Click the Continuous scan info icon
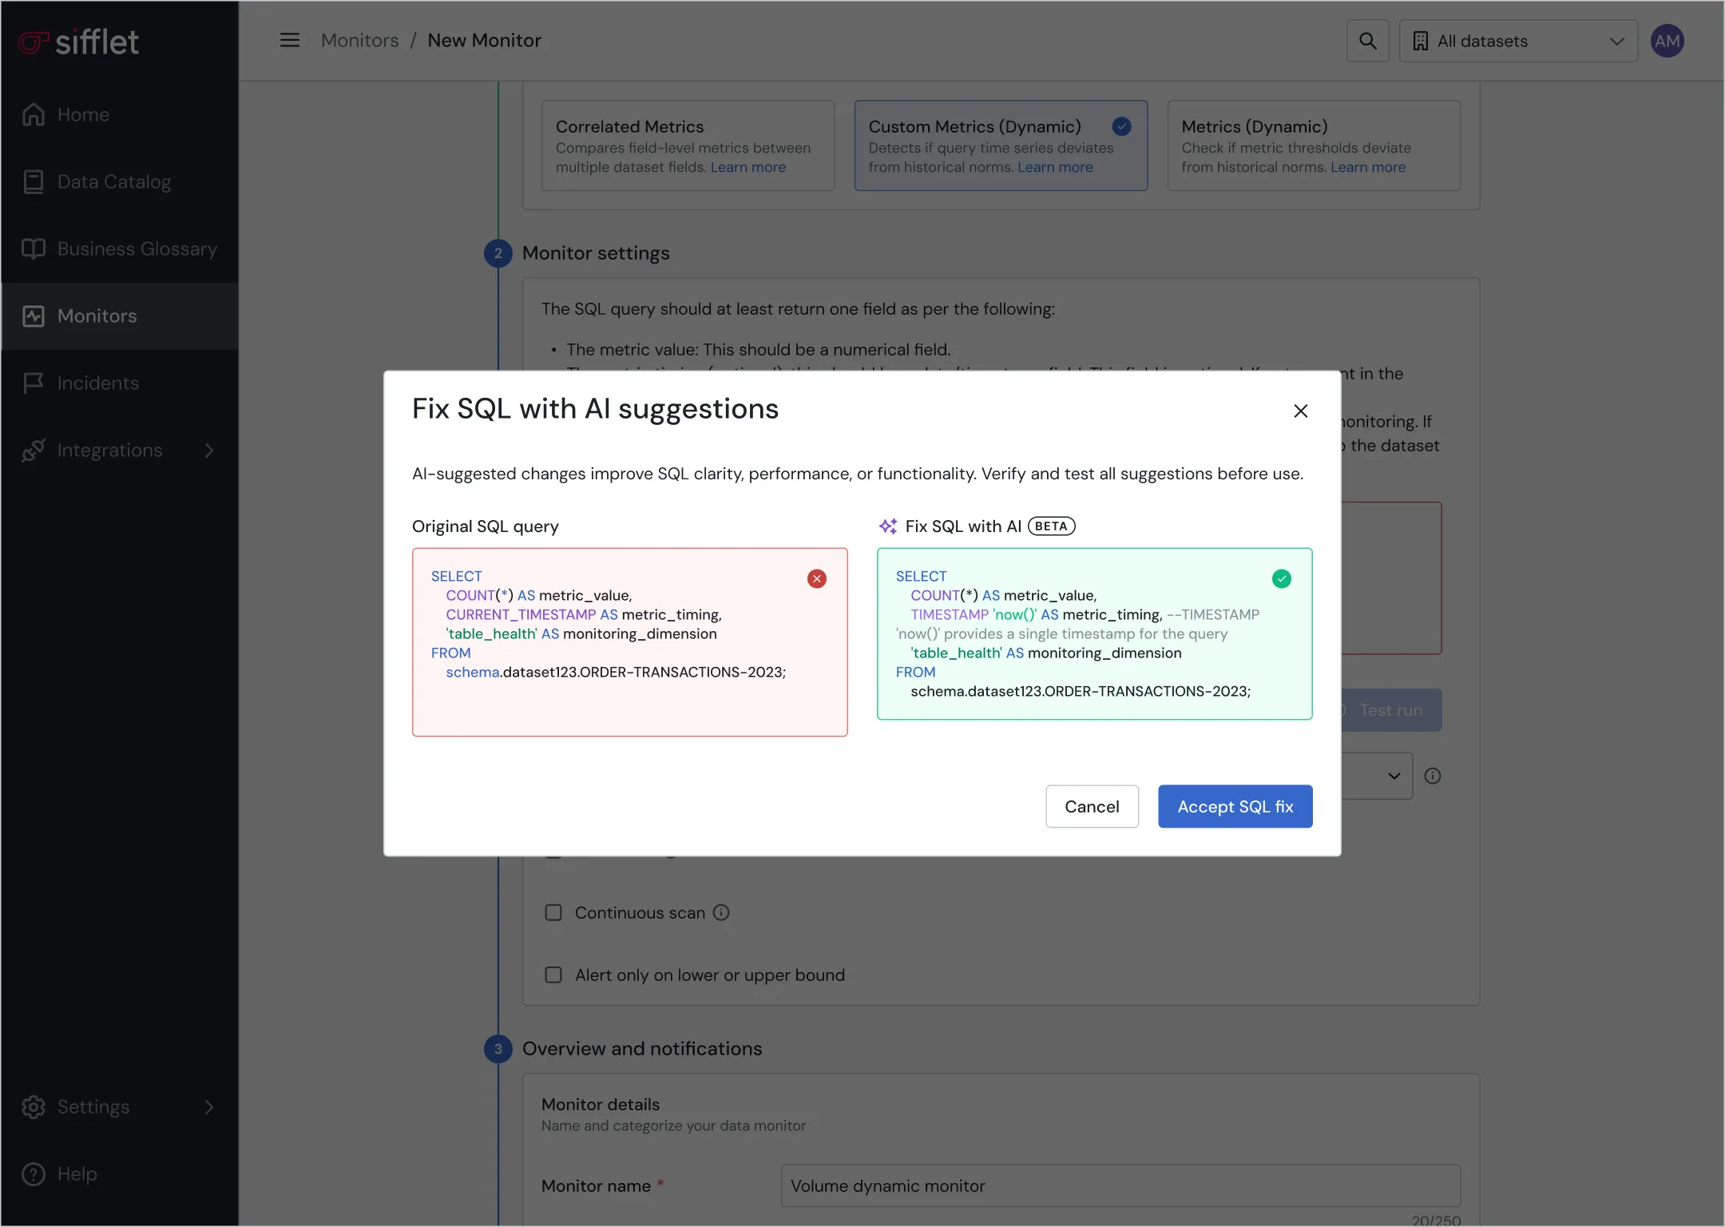This screenshot has width=1725, height=1227. (x=720, y=912)
